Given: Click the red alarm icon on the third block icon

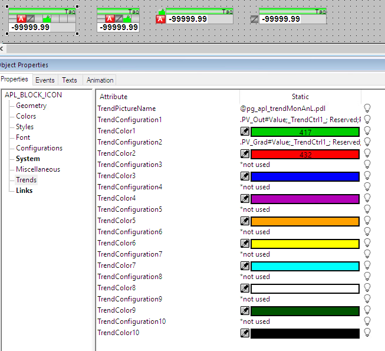Looking at the screenshot, I should point(160,19).
